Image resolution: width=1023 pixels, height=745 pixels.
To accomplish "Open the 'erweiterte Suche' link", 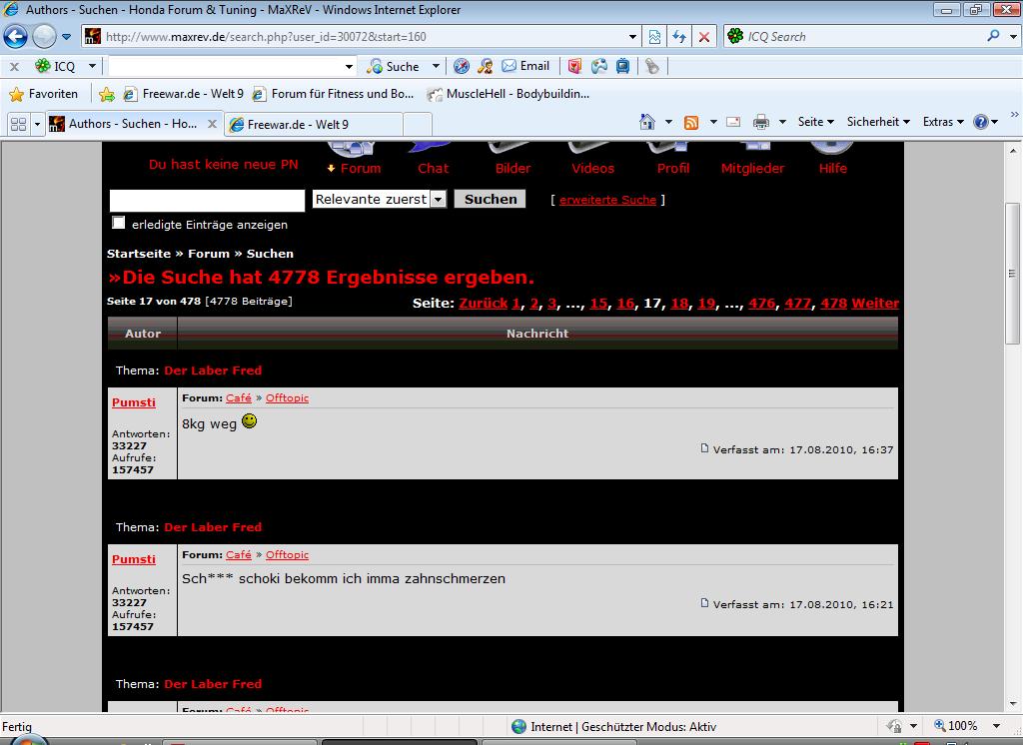I will pyautogui.click(x=607, y=200).
